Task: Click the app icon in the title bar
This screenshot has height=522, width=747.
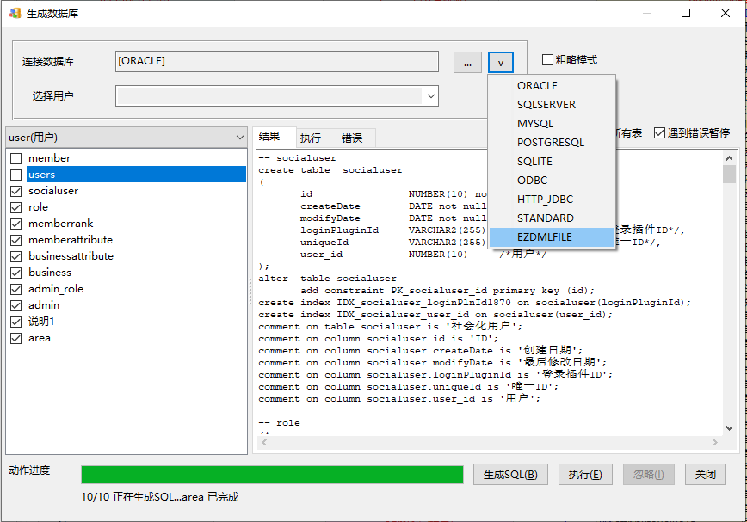Action: (15, 13)
